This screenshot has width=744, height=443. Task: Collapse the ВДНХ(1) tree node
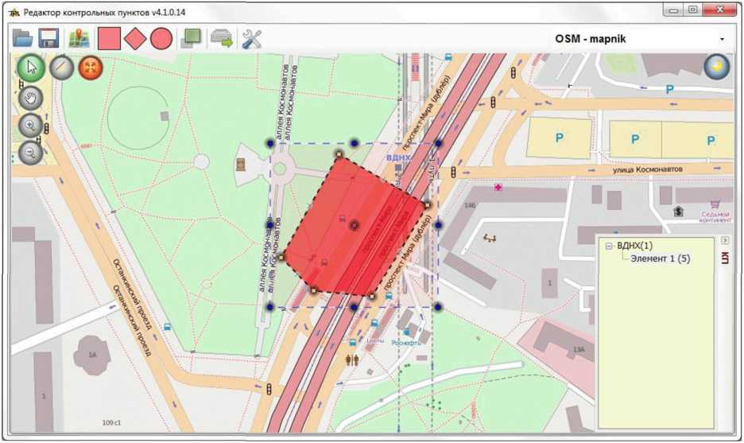click(x=609, y=246)
